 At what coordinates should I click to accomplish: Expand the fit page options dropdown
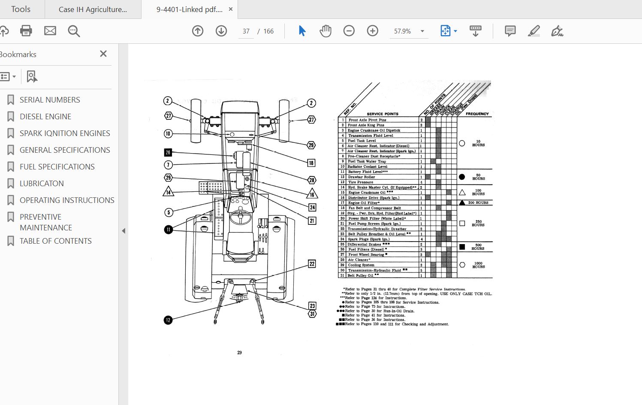[455, 31]
